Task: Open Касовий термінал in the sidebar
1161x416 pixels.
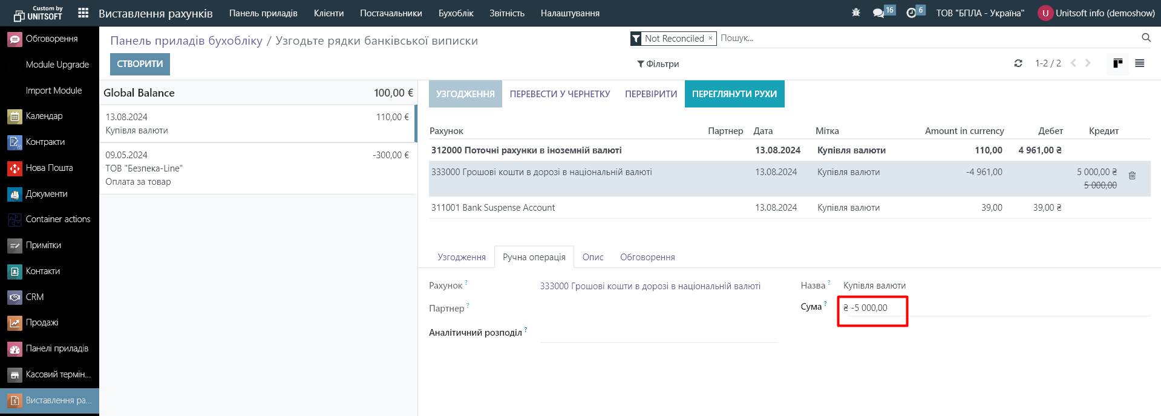Action: click(50, 374)
